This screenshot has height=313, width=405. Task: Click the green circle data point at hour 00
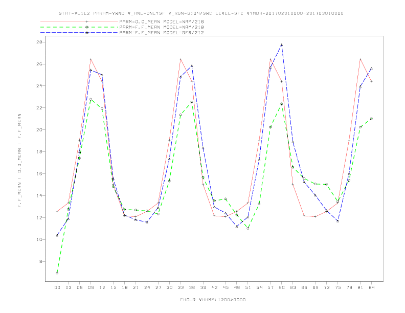click(57, 273)
